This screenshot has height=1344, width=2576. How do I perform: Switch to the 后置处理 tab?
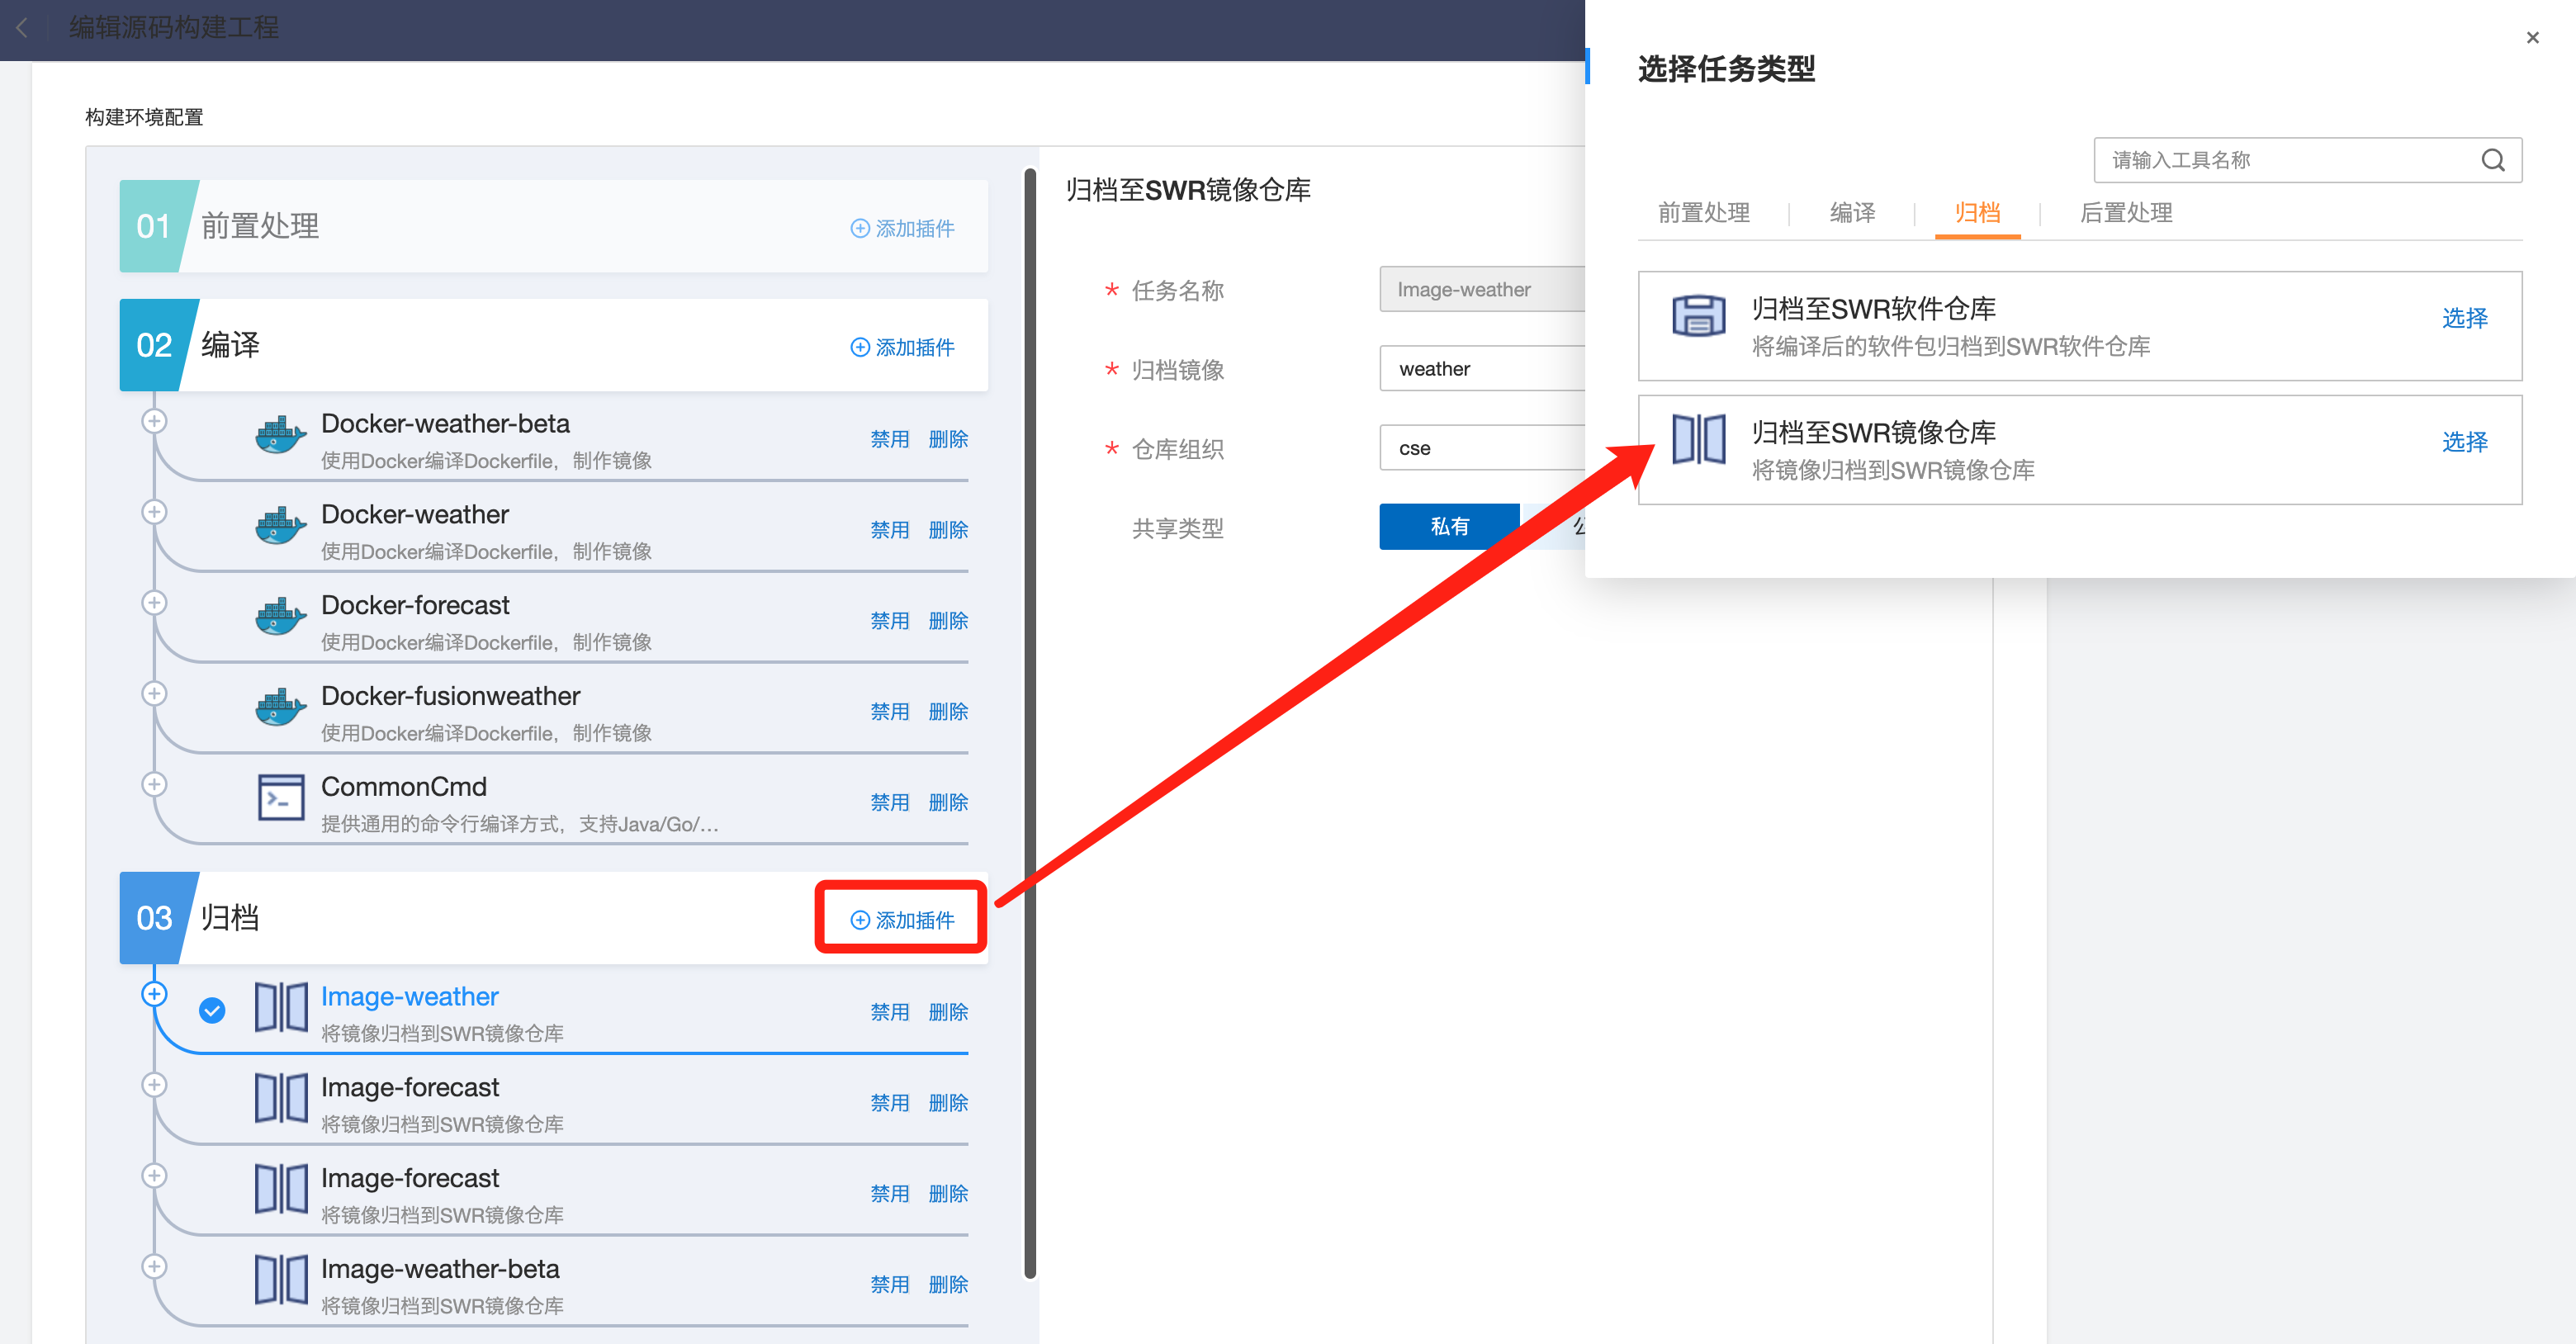(x=2125, y=213)
